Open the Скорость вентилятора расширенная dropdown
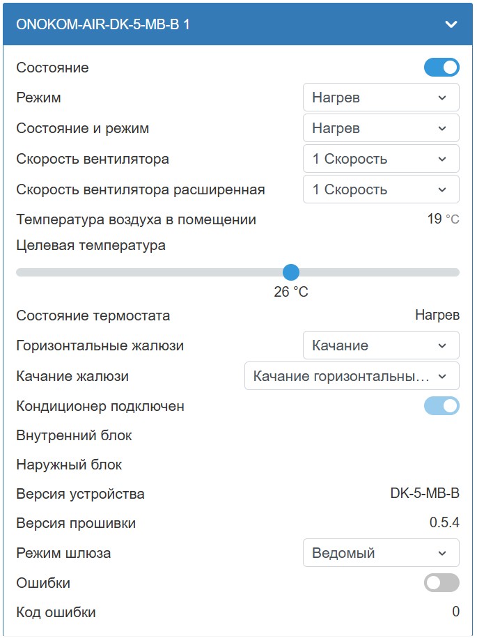This screenshot has width=477, height=638. click(x=380, y=189)
